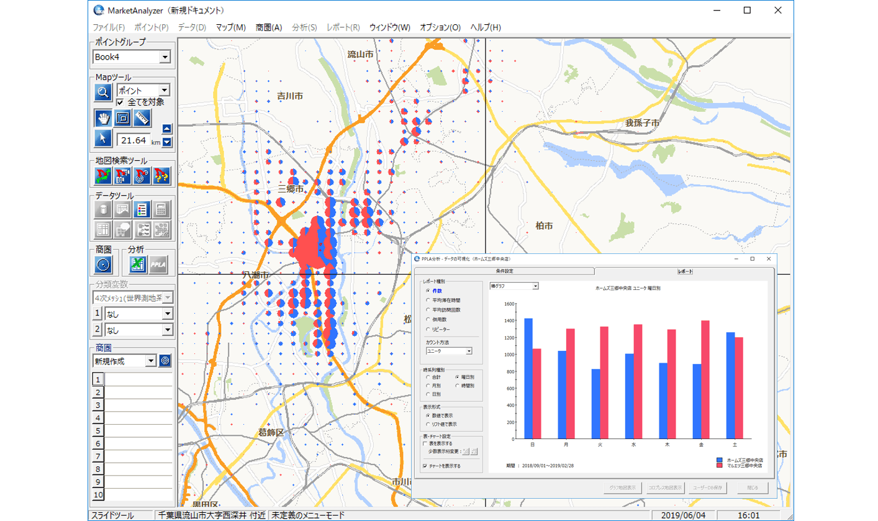Image resolution: width=878 pixels, height=521 pixels.
Task: Click the コロプレス地図表示 button
Action: [x=666, y=488]
